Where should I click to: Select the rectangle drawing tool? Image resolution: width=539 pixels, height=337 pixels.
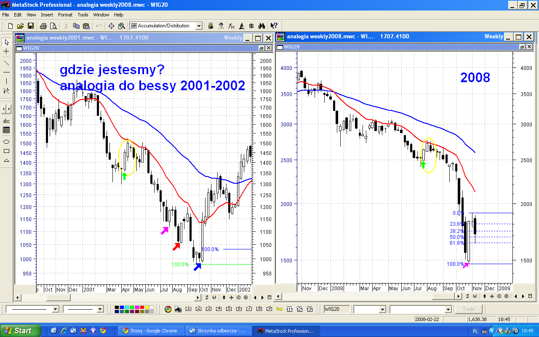click(x=6, y=151)
